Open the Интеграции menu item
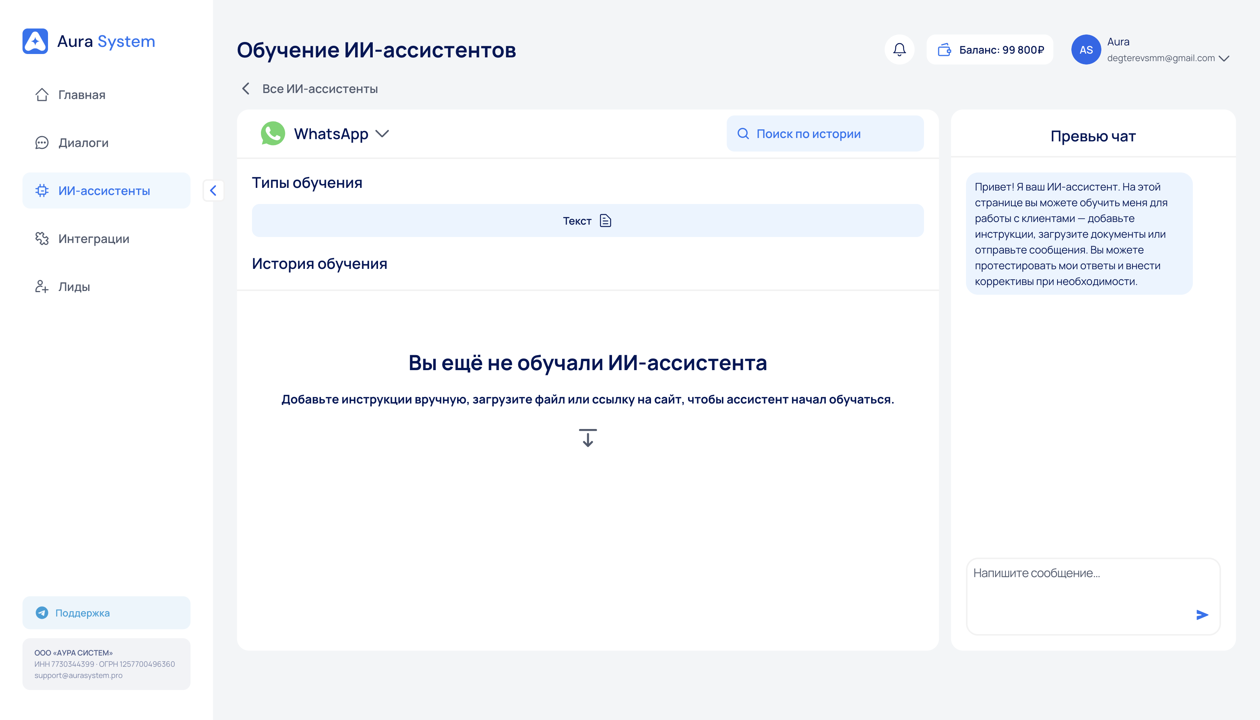This screenshot has height=720, width=1260. pyautogui.click(x=93, y=239)
